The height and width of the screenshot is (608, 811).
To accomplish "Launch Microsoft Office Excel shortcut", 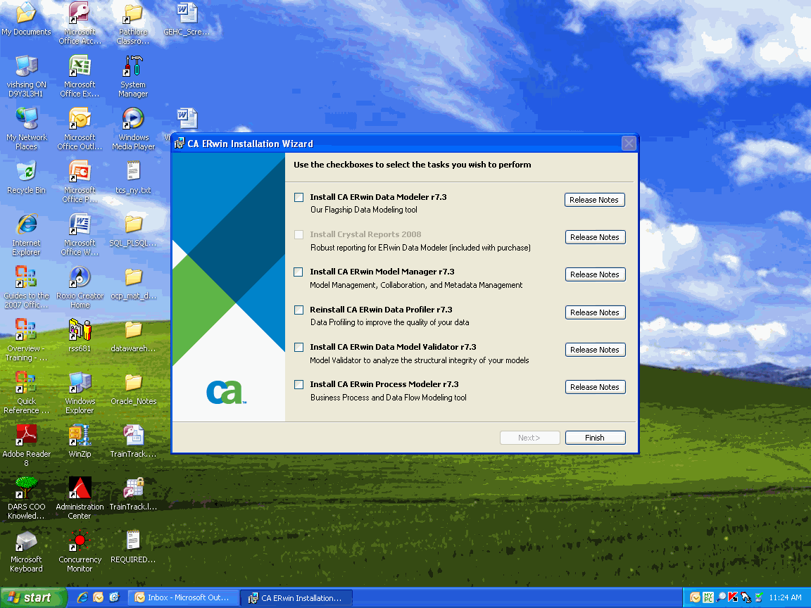I will coord(80,75).
